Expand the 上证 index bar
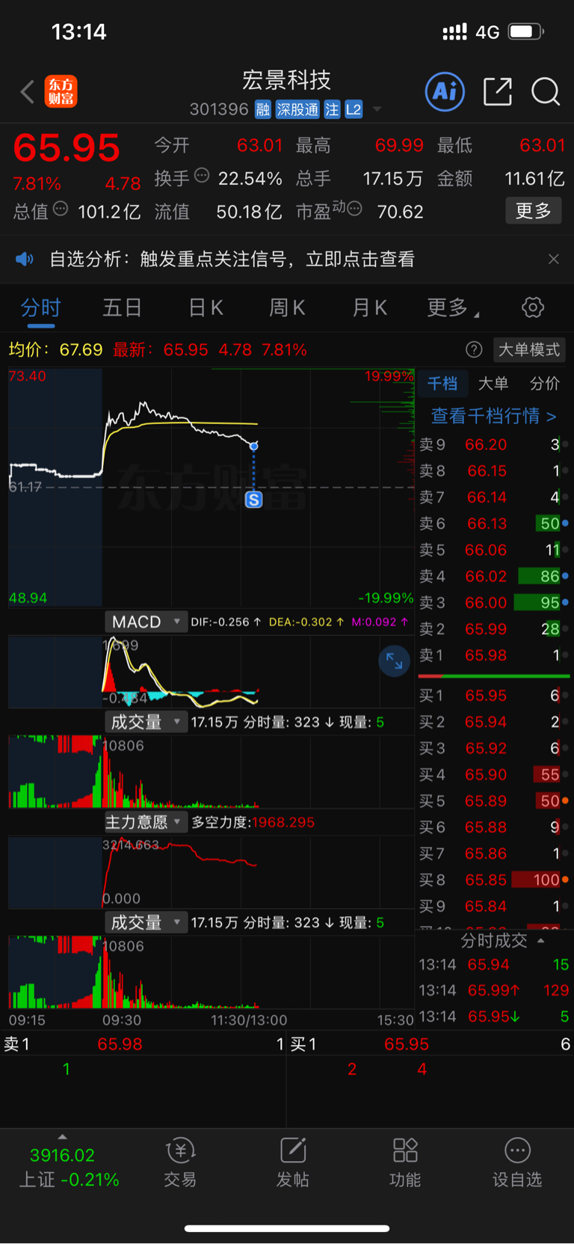 pos(62,1137)
